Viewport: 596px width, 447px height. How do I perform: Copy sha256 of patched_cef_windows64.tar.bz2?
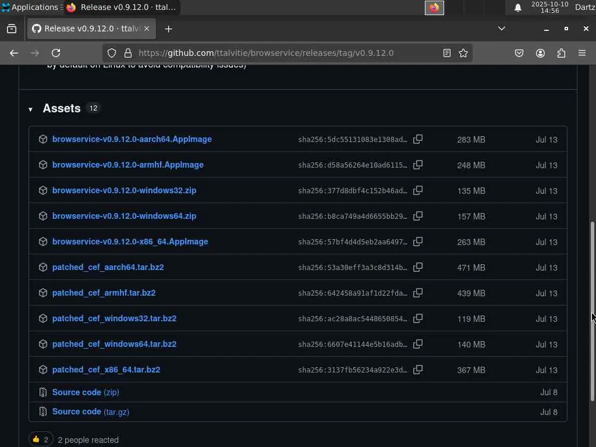[418, 344]
